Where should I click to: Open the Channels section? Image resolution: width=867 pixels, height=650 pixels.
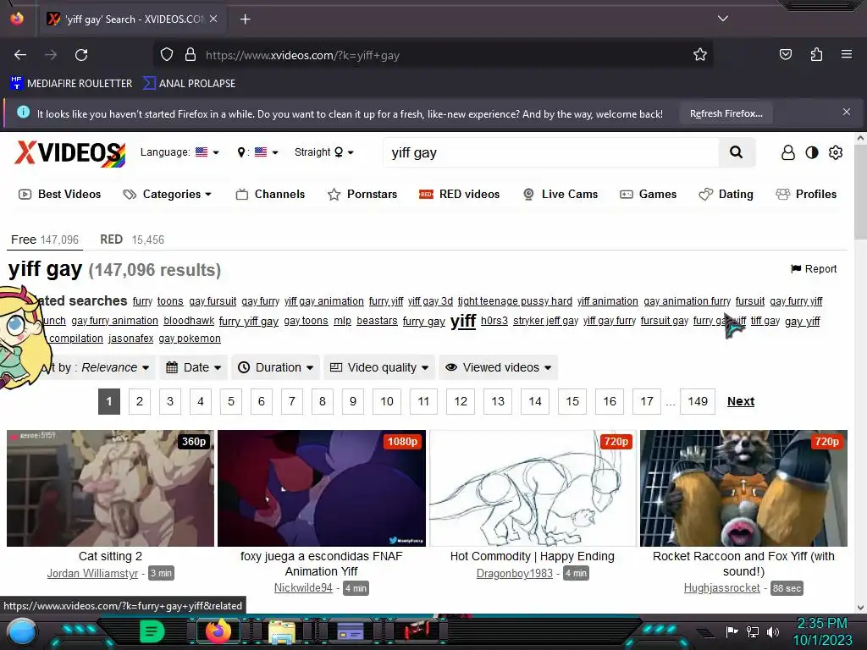pos(270,194)
